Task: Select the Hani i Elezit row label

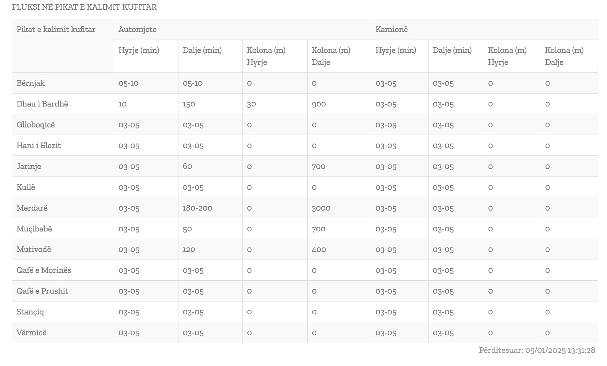Action: pyautogui.click(x=39, y=145)
